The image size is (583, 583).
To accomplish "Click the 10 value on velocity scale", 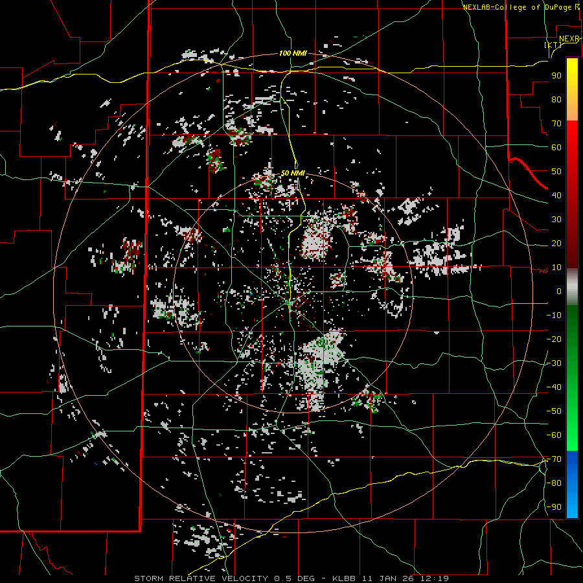I will (x=556, y=268).
